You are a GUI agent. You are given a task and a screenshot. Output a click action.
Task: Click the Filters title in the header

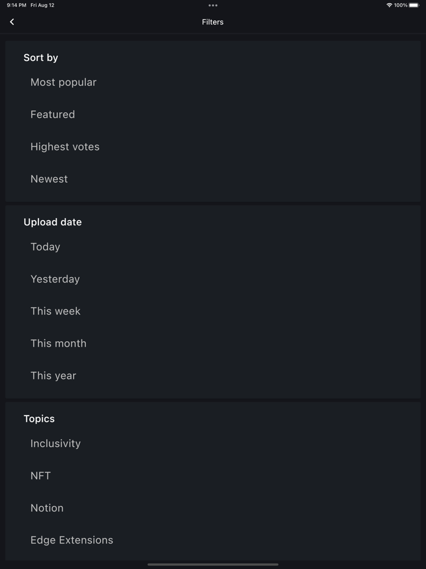click(212, 21)
